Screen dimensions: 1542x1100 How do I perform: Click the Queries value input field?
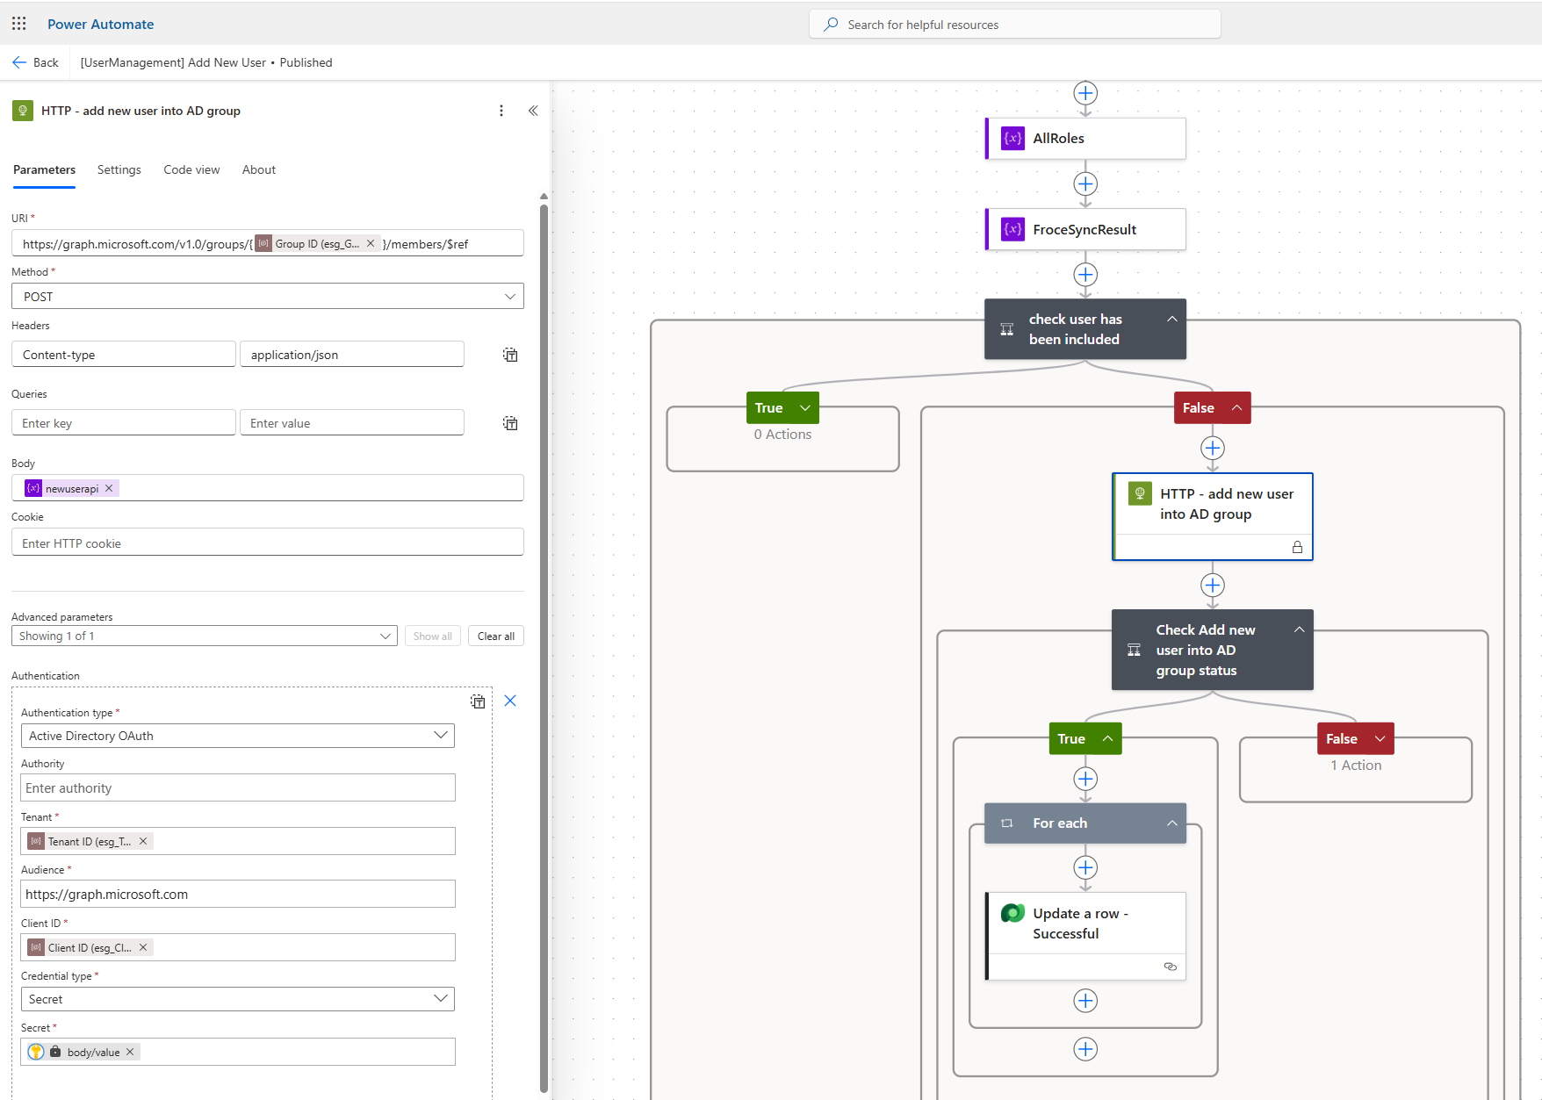click(x=352, y=422)
